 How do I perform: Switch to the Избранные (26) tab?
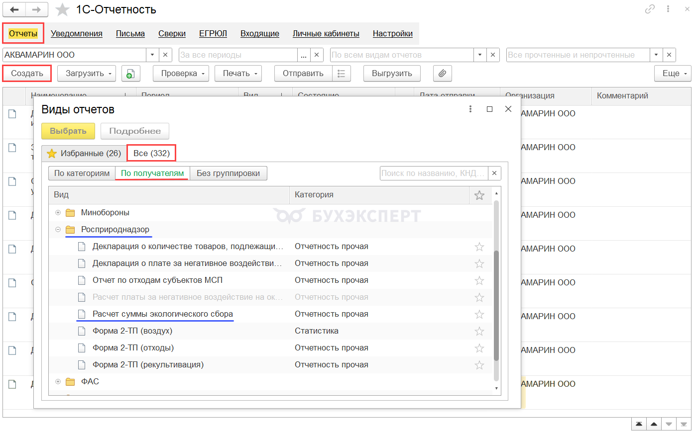coord(84,153)
